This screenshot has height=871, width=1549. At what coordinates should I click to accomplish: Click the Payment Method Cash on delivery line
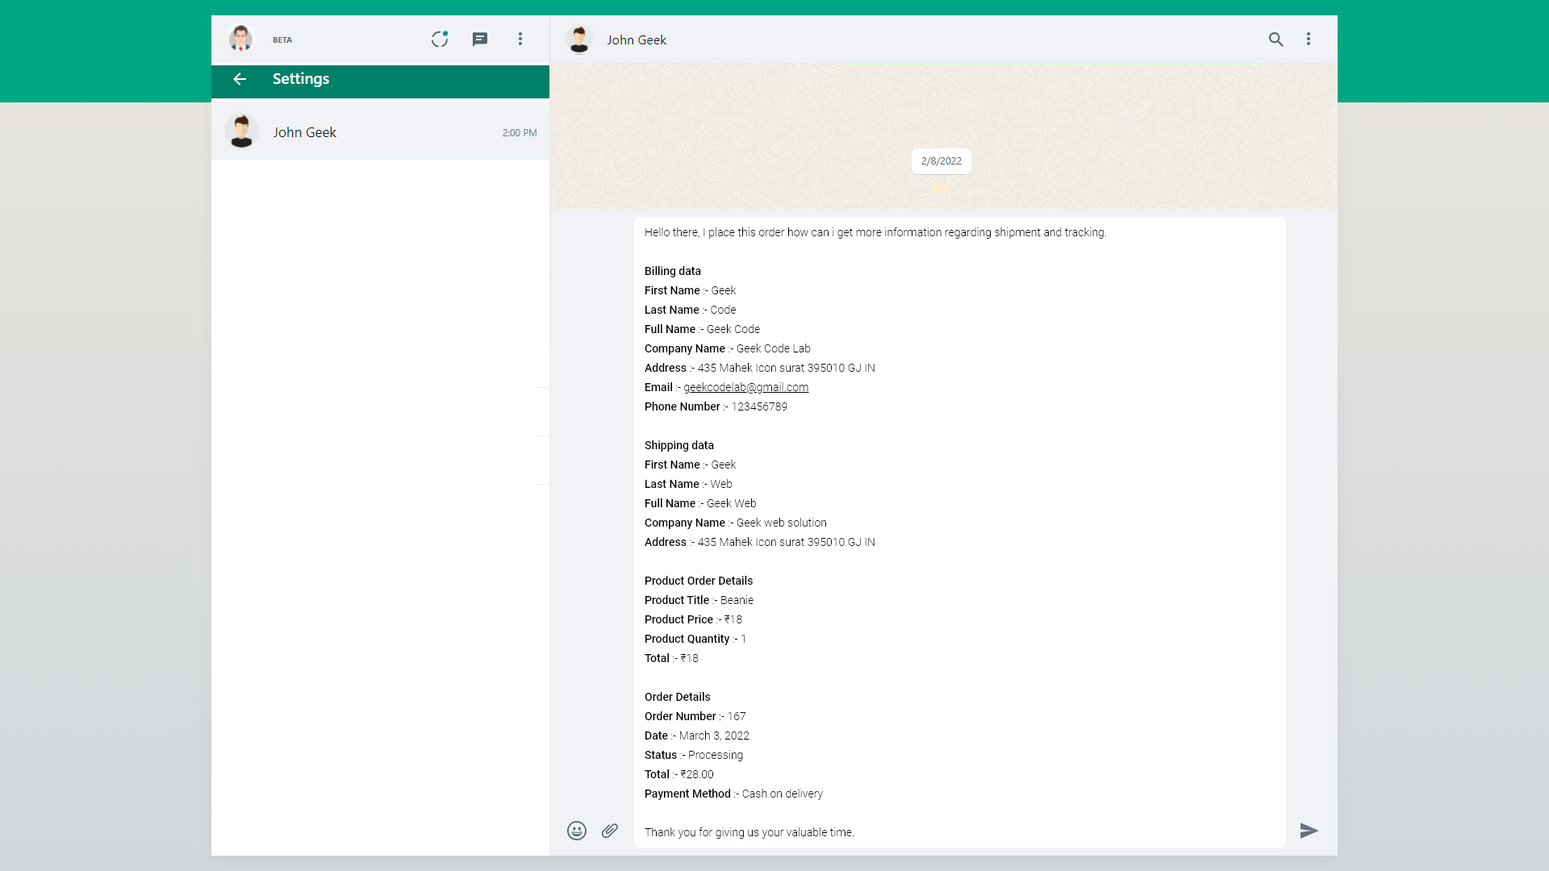coord(734,794)
